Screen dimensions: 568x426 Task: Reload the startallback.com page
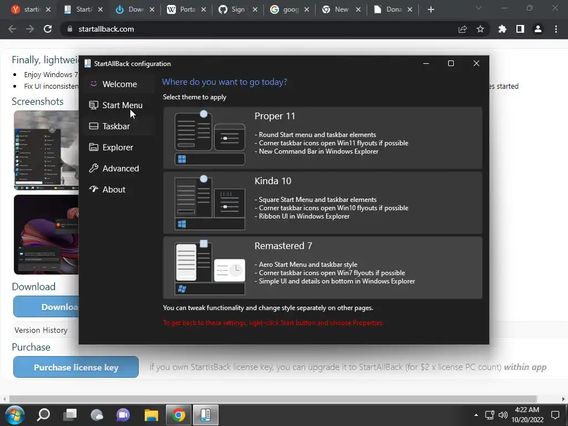coord(48,29)
